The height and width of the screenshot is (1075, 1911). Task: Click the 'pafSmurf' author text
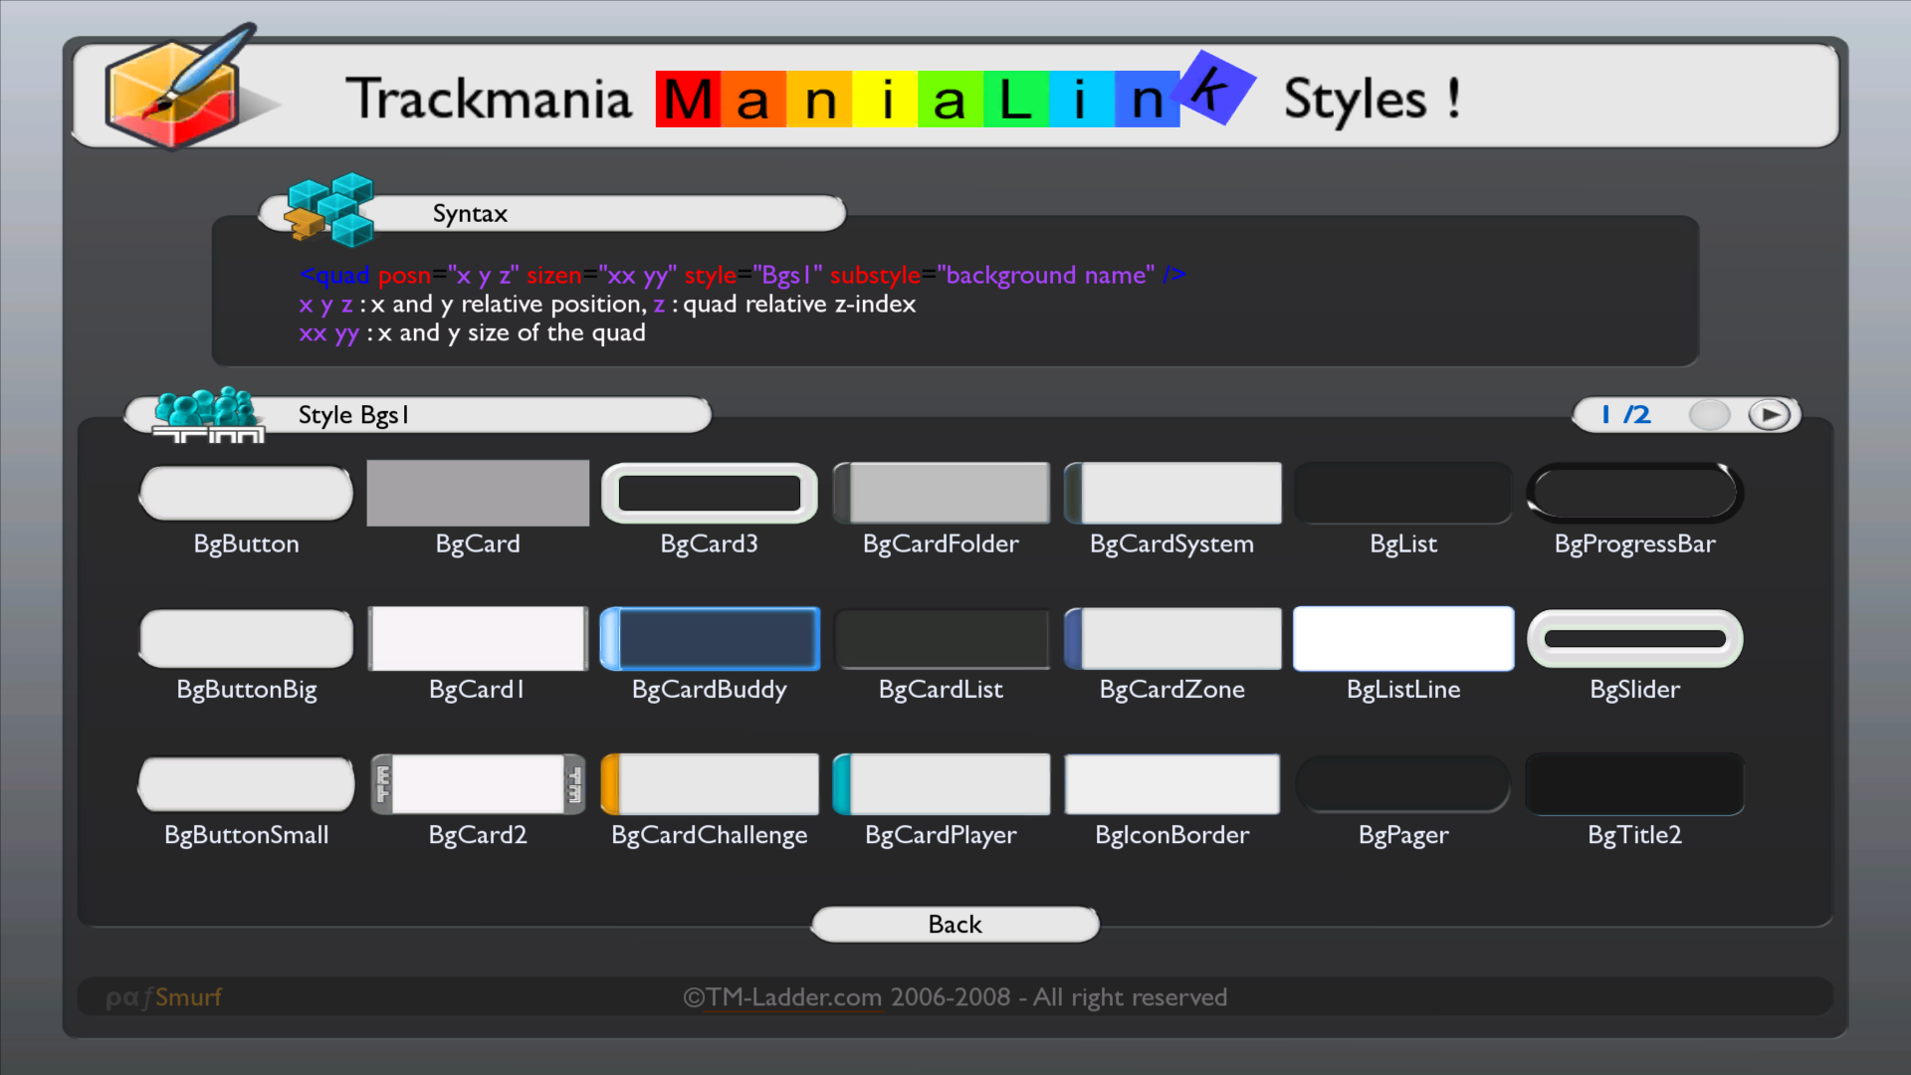click(163, 997)
